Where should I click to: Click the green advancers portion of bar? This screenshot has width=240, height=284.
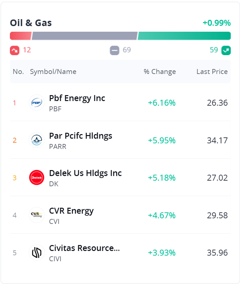(x=184, y=36)
